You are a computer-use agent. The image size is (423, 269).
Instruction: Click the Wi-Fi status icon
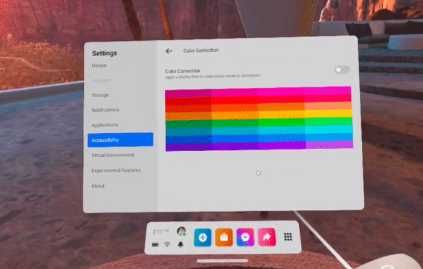tap(167, 244)
